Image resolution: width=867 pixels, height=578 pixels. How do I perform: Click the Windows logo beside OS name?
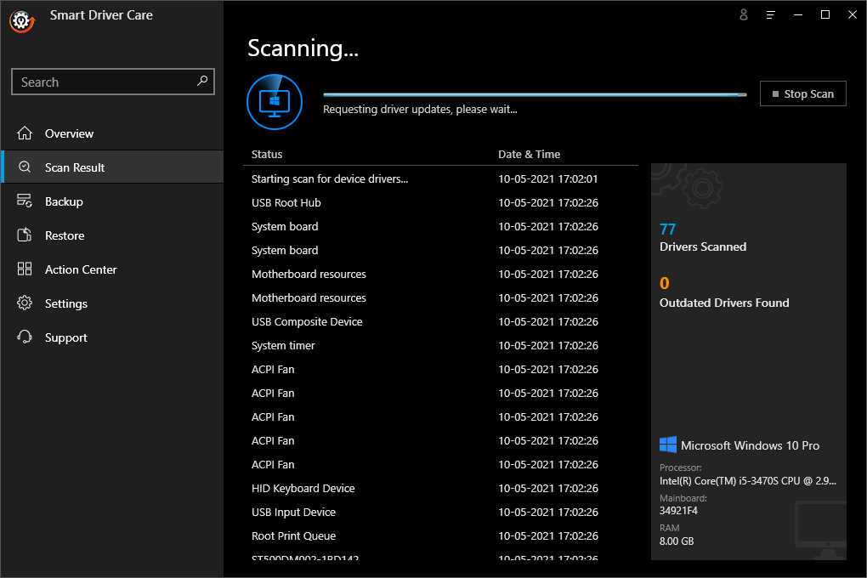pos(668,444)
